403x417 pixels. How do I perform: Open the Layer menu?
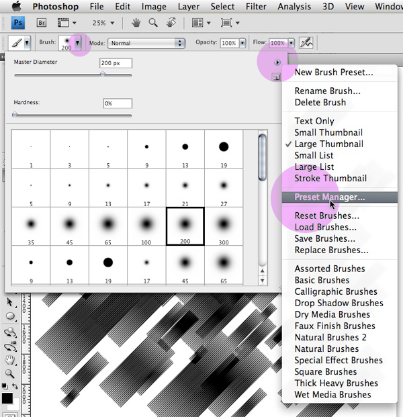click(189, 6)
